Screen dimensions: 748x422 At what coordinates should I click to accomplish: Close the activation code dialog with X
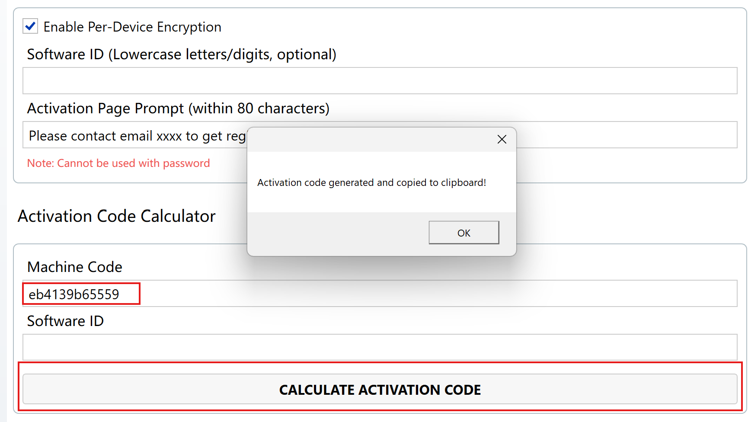coord(502,139)
